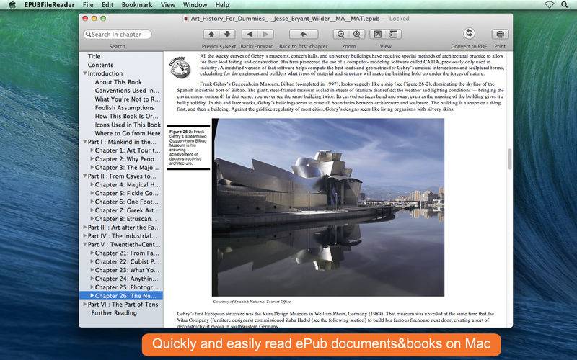The image size is (577, 360).
Task: Expand Part VI : The Part of Tens
Action: click(84, 304)
